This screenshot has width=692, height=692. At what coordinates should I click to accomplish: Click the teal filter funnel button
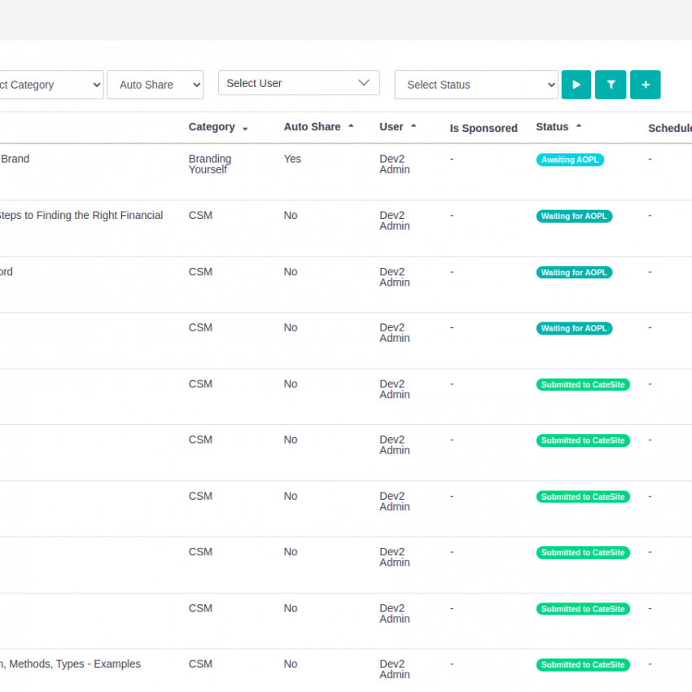point(611,85)
